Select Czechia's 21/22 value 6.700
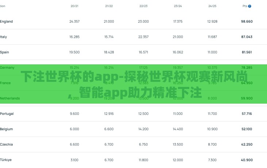The width and height of the screenshot is (267, 168). pos(109,144)
